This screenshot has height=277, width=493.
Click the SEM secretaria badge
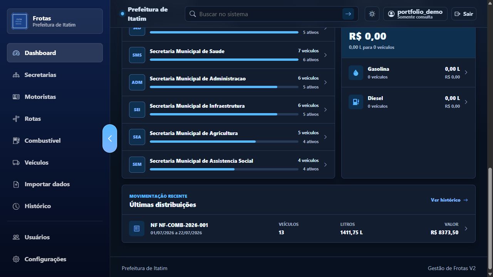137,164
